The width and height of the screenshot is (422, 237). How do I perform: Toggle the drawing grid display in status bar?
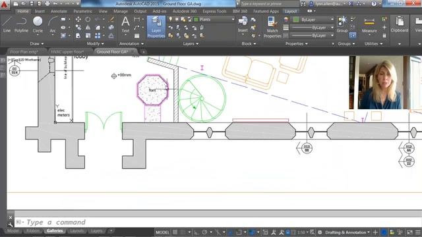coord(175,232)
